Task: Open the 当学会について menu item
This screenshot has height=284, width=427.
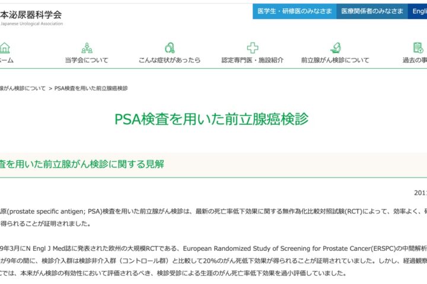Action: (x=87, y=60)
